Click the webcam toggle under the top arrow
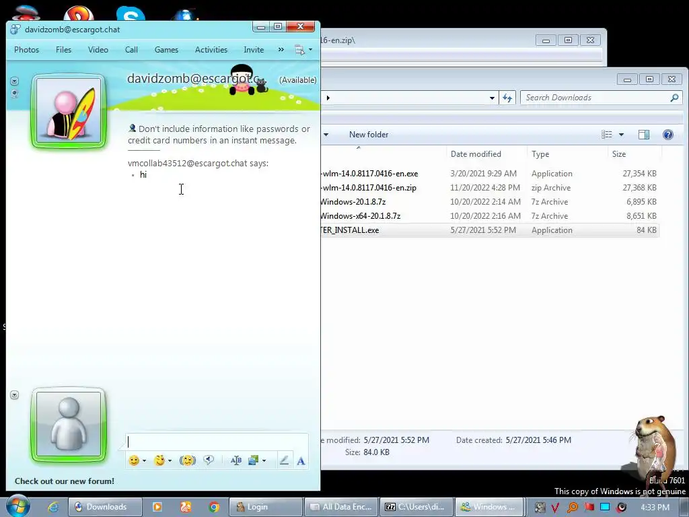 coord(15,94)
